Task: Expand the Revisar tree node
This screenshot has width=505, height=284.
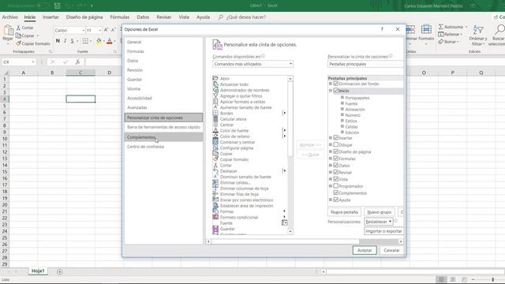Action: point(331,172)
